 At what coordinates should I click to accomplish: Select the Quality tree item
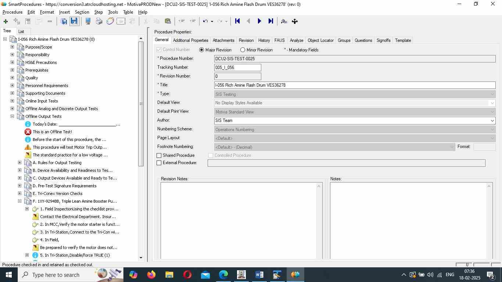pyautogui.click(x=32, y=78)
